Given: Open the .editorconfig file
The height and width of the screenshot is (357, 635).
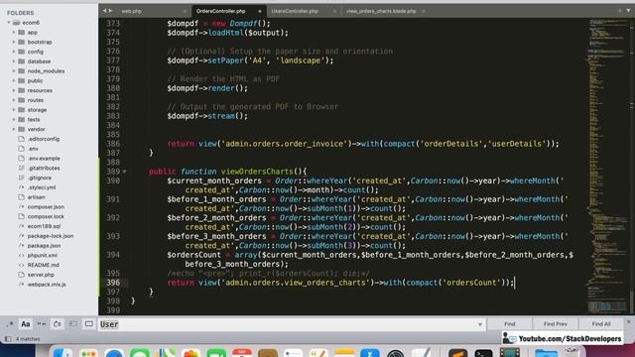Looking at the screenshot, I should (44, 139).
